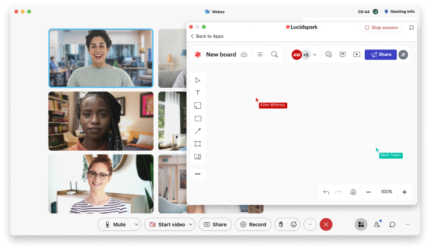Pick the sticky note tool
Image resolution: width=429 pixels, height=249 pixels.
(x=197, y=106)
